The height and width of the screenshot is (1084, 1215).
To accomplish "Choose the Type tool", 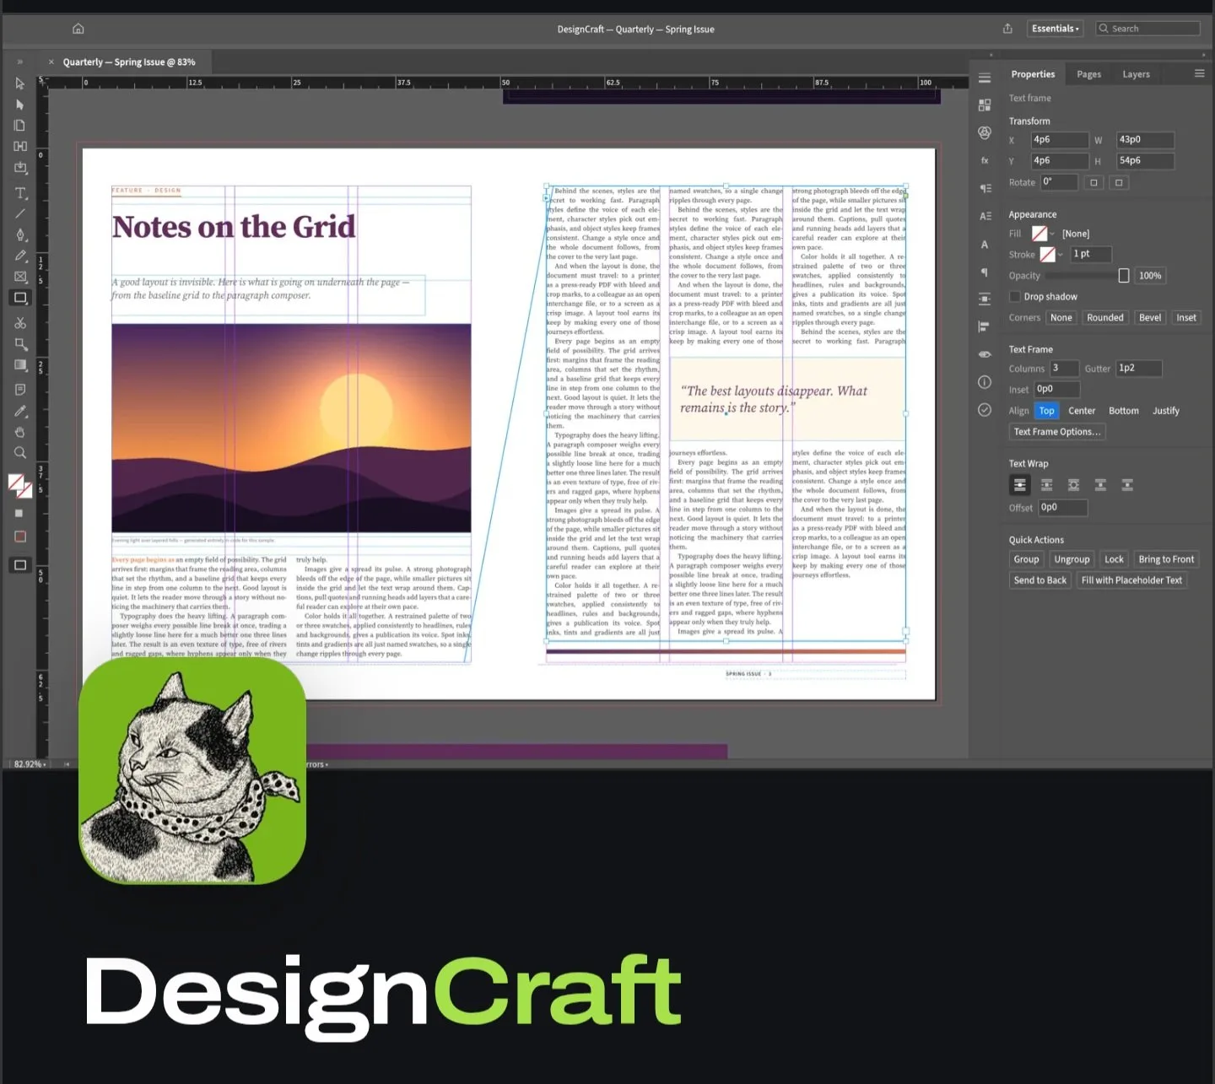I will [x=20, y=193].
